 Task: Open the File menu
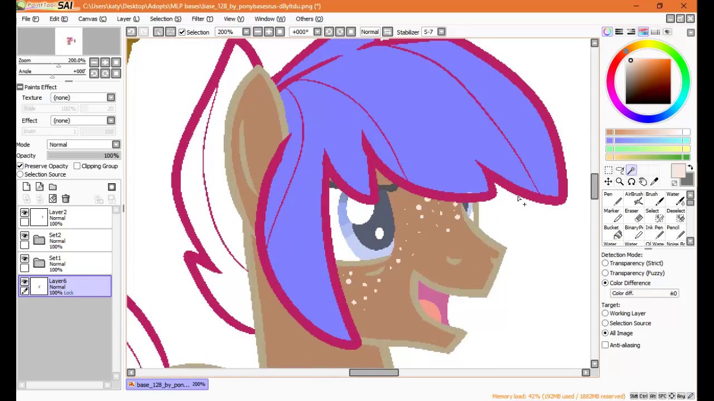(x=30, y=19)
